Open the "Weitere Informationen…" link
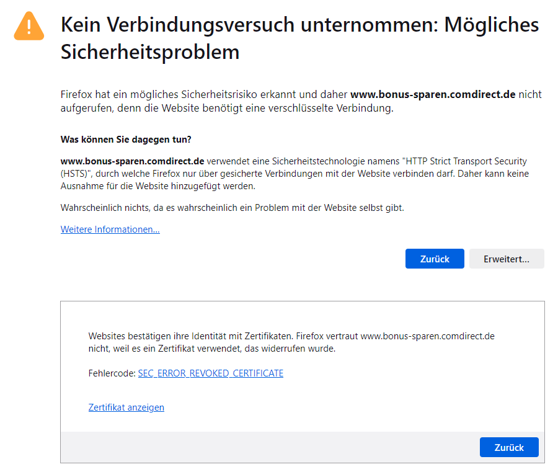Viewport: 558px width, 472px height. [110, 229]
